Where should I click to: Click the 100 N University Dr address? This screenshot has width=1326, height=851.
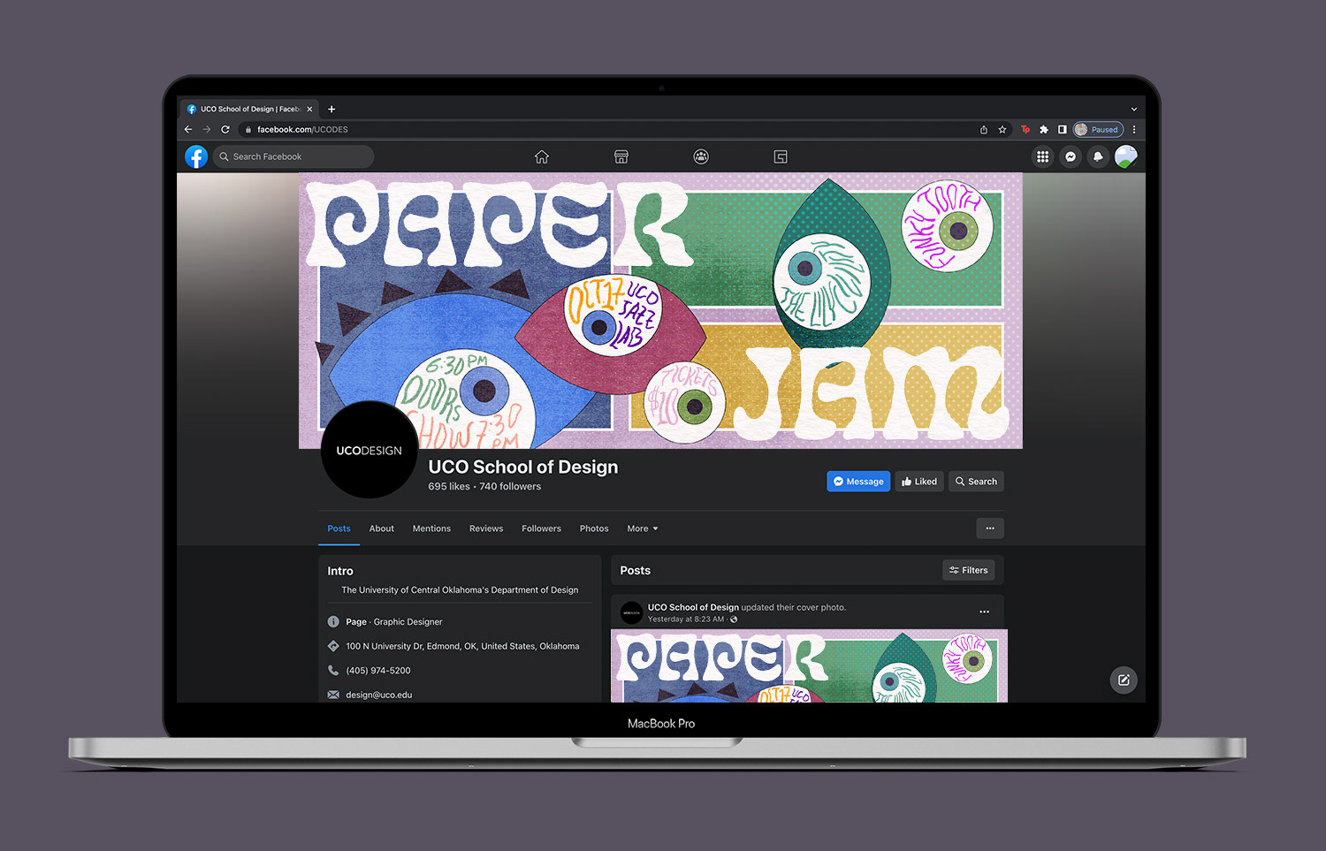462,646
